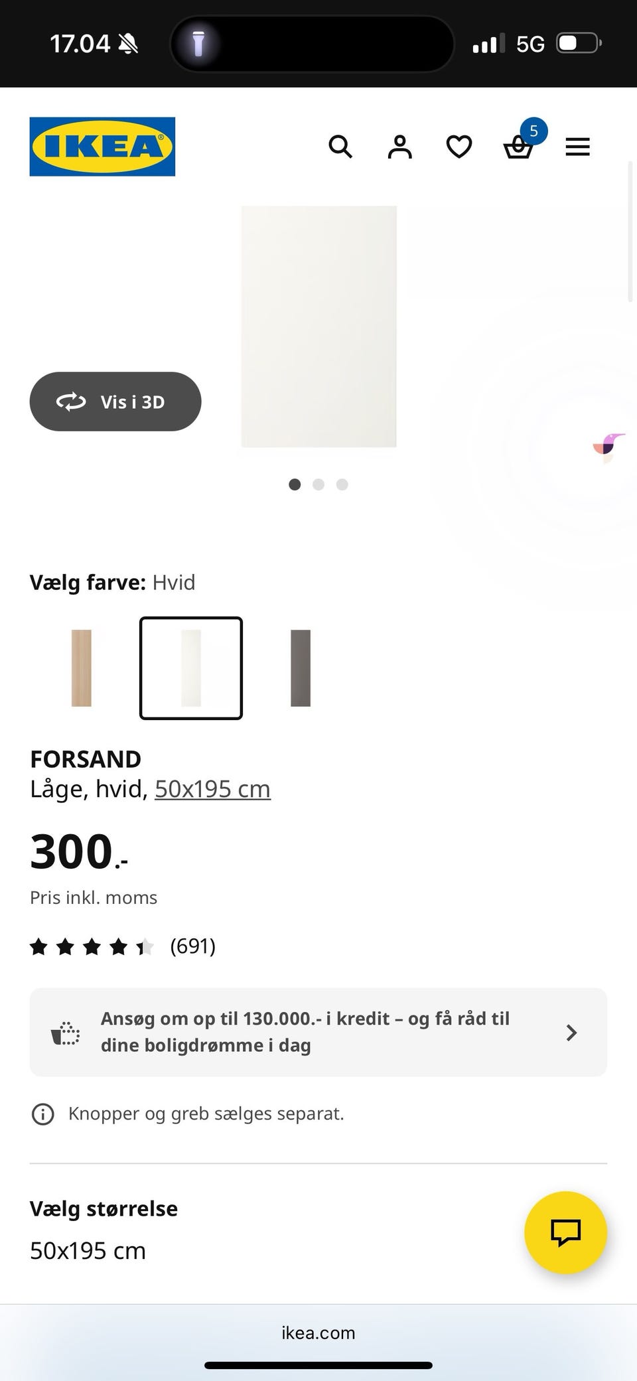Image resolution: width=637 pixels, height=1381 pixels.
Task: Open the yellow chat bubble button
Action: pos(565,1232)
